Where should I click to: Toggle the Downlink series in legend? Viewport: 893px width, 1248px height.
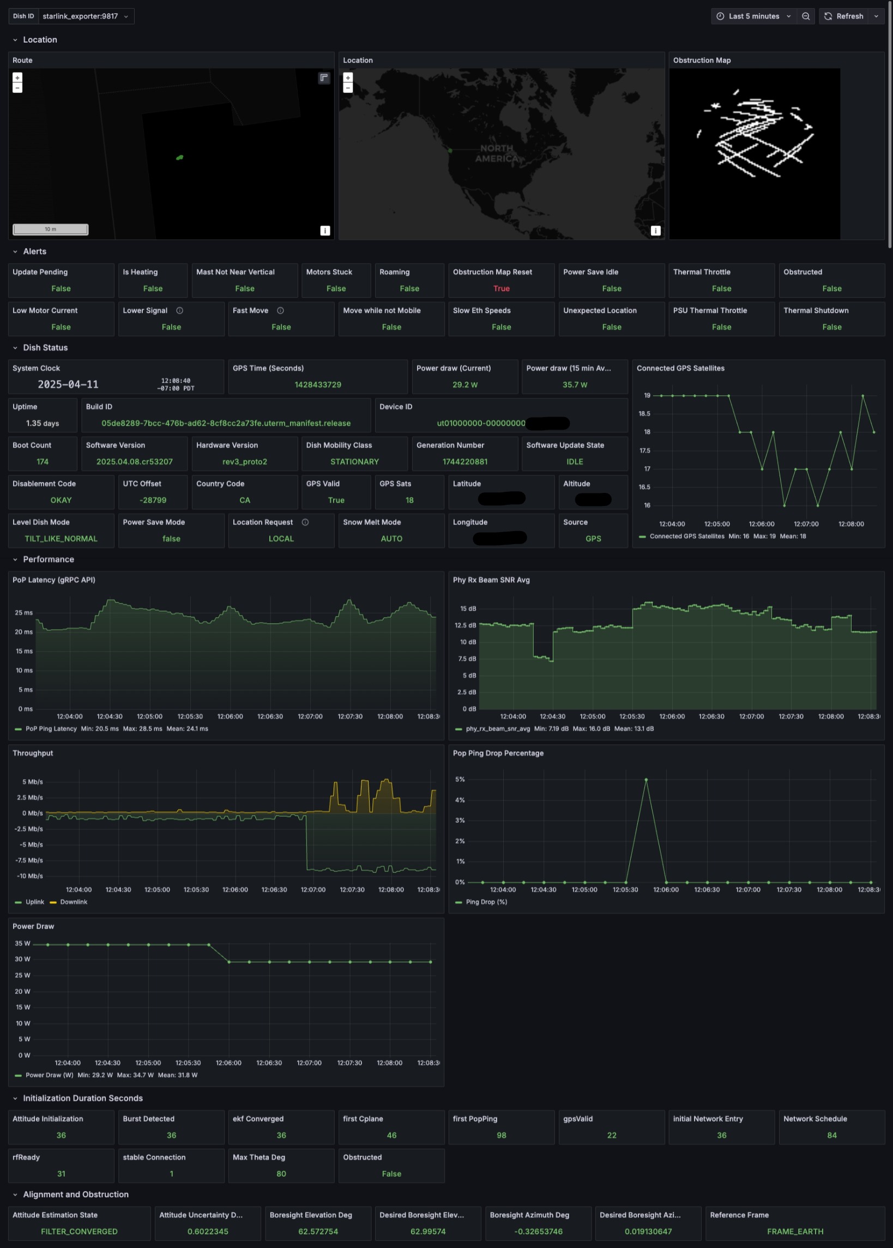(x=73, y=902)
